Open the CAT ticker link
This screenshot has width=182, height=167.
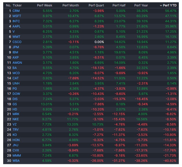15,78
